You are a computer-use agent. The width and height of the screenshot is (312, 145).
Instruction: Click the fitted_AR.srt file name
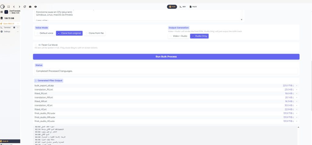41,101
